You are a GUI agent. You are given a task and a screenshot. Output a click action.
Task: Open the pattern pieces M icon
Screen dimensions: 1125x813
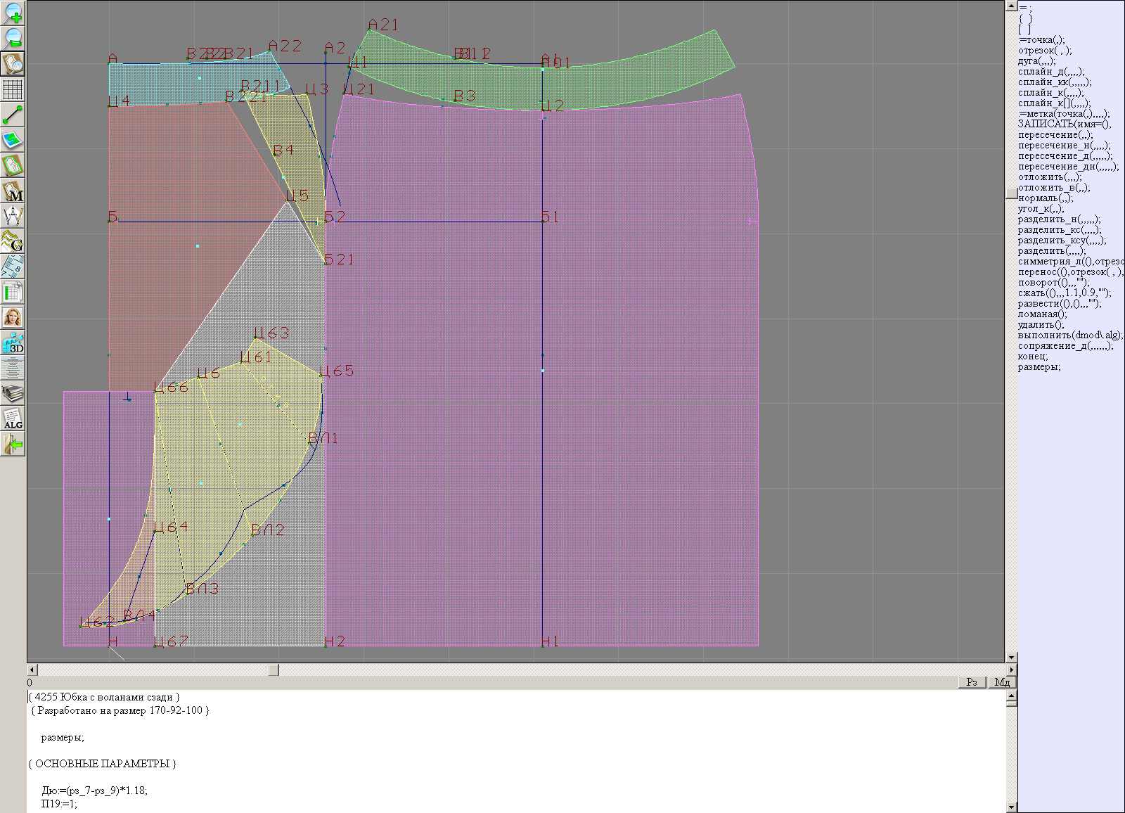point(13,191)
